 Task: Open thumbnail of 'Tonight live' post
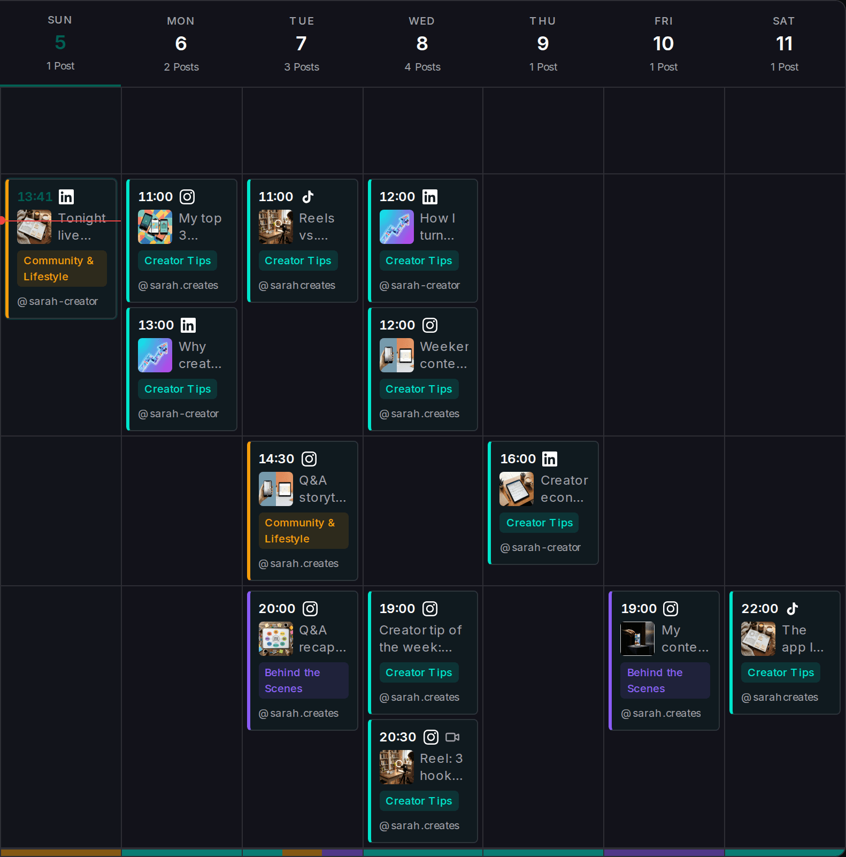[x=34, y=227]
